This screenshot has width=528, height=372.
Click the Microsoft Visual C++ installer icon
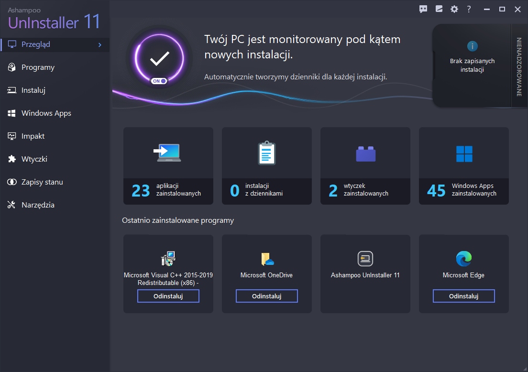pos(168,259)
